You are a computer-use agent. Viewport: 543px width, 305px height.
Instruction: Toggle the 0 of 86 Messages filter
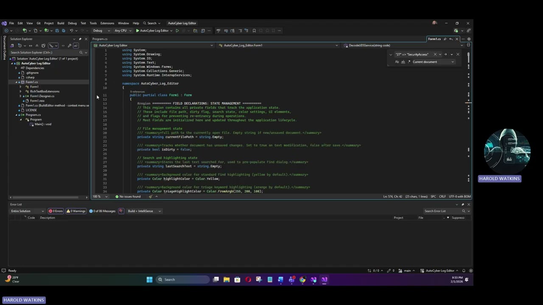click(x=102, y=211)
